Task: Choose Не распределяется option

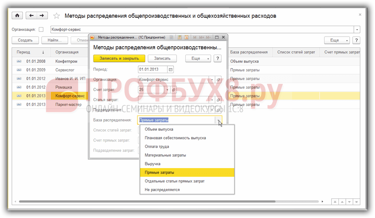Action: (187, 190)
